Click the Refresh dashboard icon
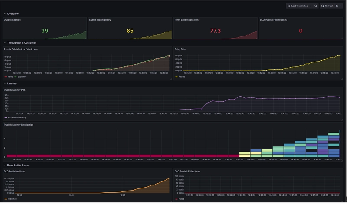This screenshot has height=204, width=347. pos(323,6)
